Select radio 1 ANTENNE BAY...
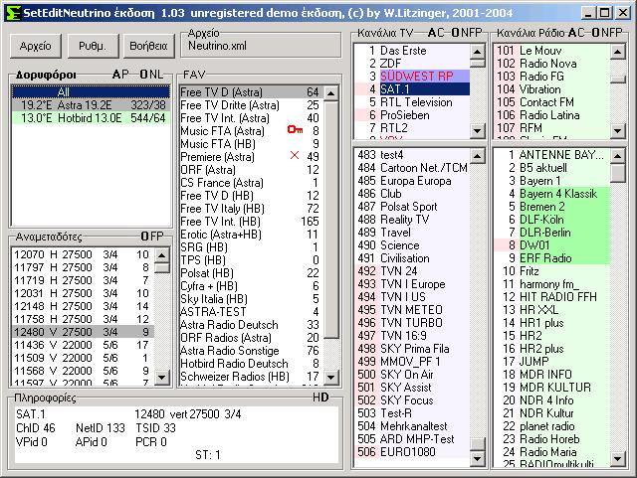This screenshot has height=478, width=637. [x=552, y=155]
